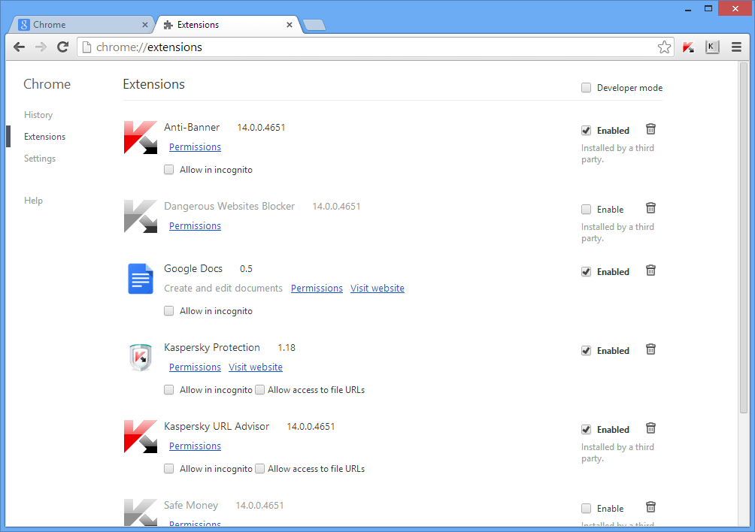
Task: Click the Google Docs extension name
Action: [x=193, y=268]
